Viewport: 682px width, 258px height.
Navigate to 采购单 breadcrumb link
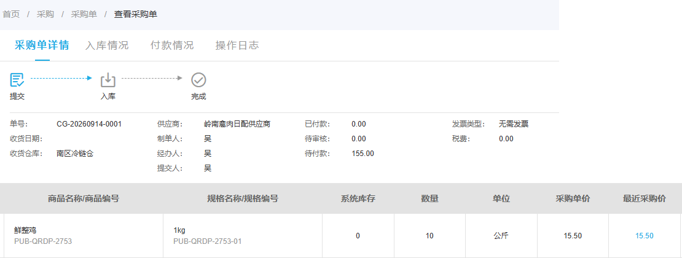pyautogui.click(x=84, y=14)
